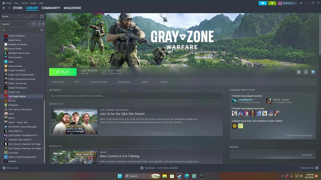This screenshot has width=321, height=180.
Task: Open the Guides link
Action: [145, 82]
